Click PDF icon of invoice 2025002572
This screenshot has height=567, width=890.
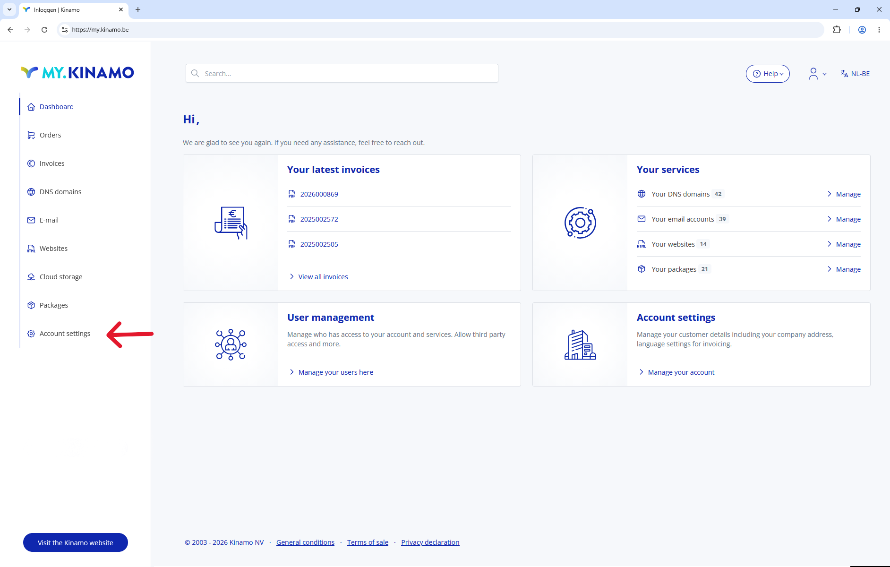292,219
